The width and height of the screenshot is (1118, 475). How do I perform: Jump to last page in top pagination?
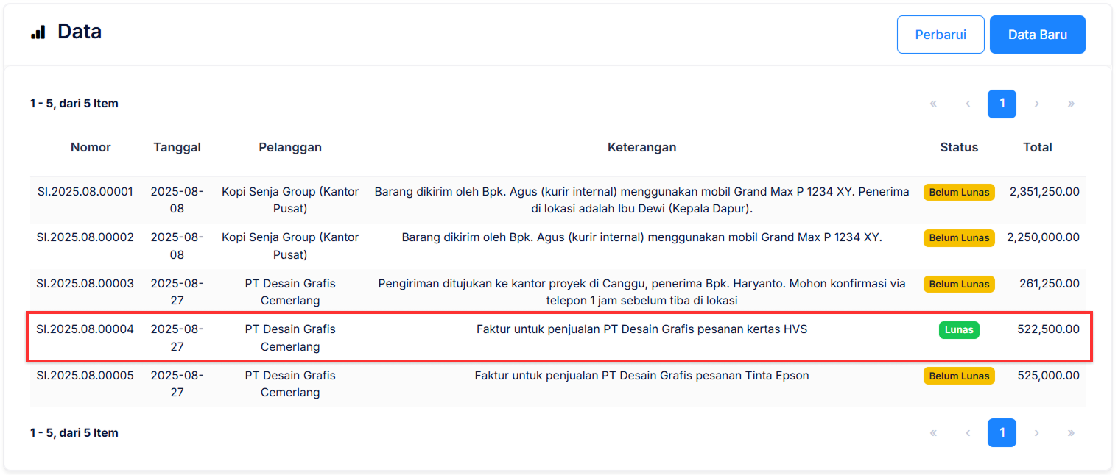pyautogui.click(x=1071, y=104)
